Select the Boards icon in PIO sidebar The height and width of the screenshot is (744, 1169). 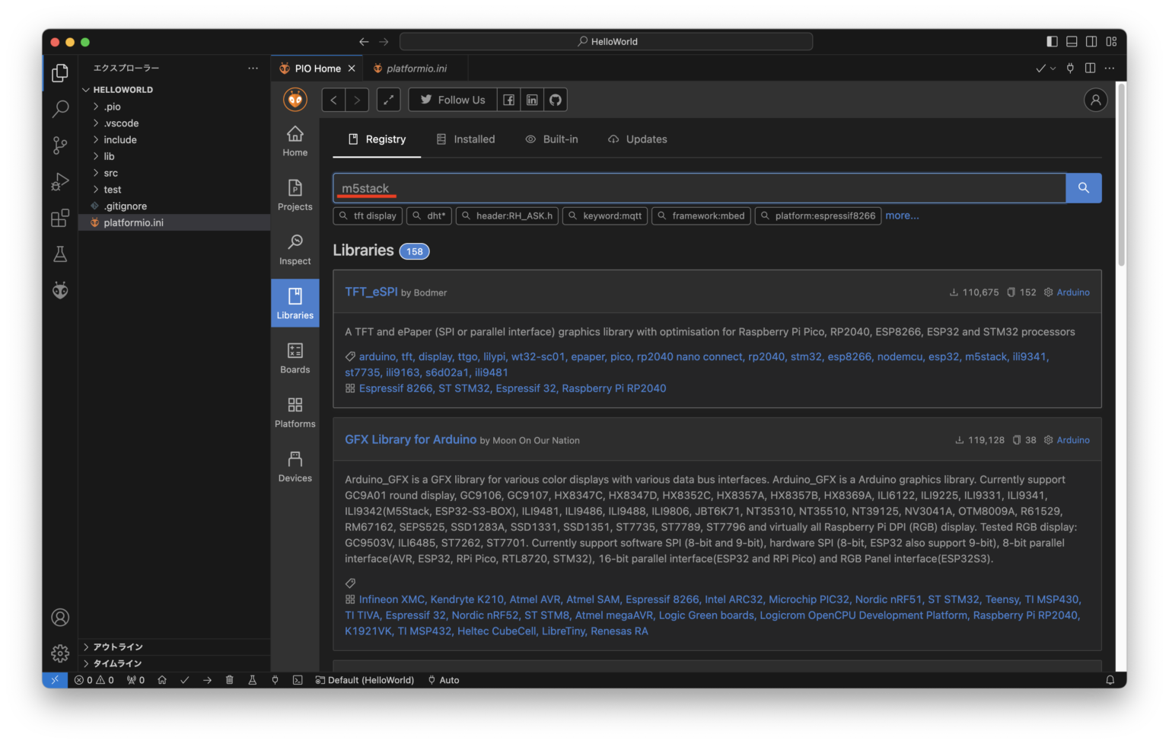point(295,358)
